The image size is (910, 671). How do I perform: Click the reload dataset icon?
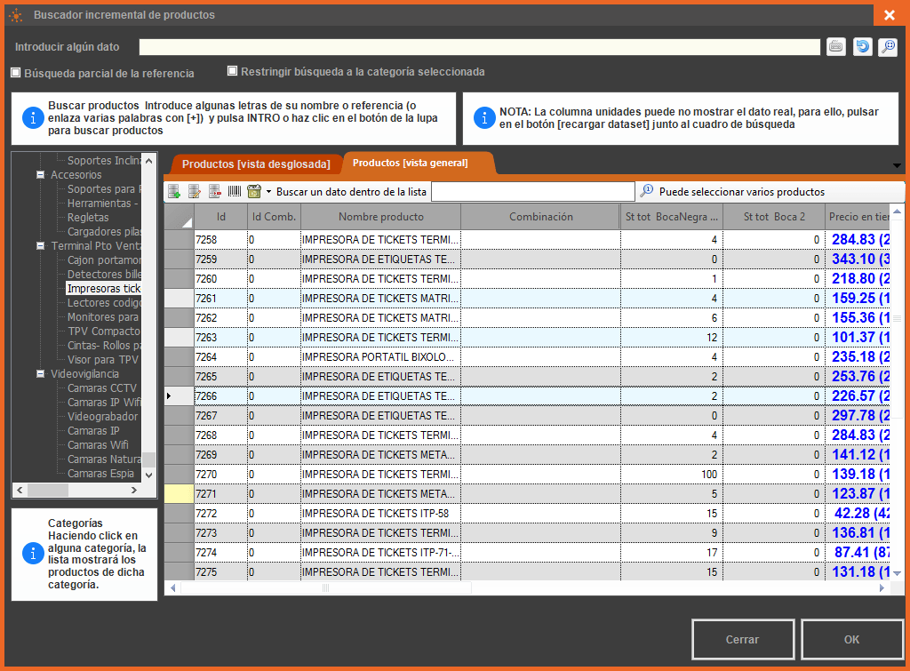(862, 47)
